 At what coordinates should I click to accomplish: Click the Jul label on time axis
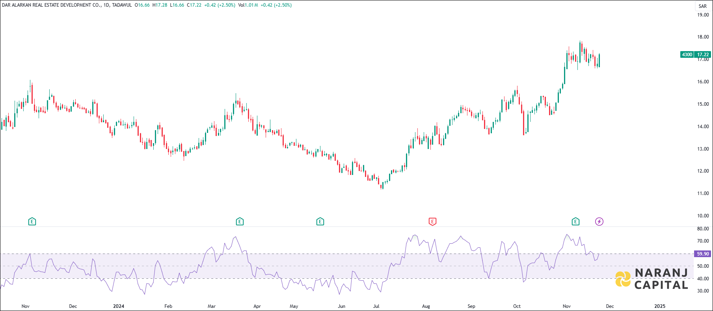[x=376, y=306]
